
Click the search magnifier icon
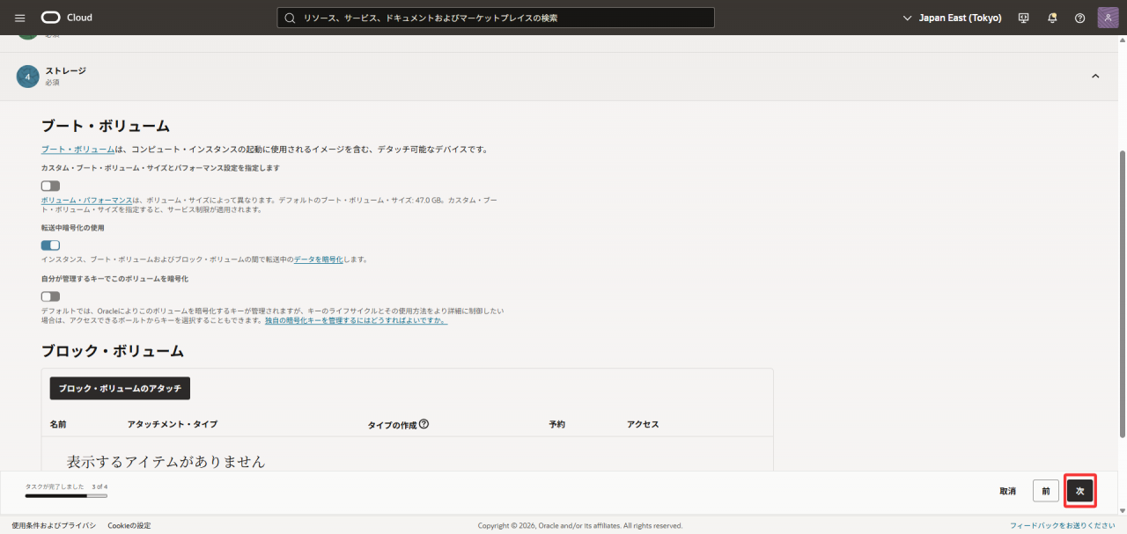[x=289, y=18]
